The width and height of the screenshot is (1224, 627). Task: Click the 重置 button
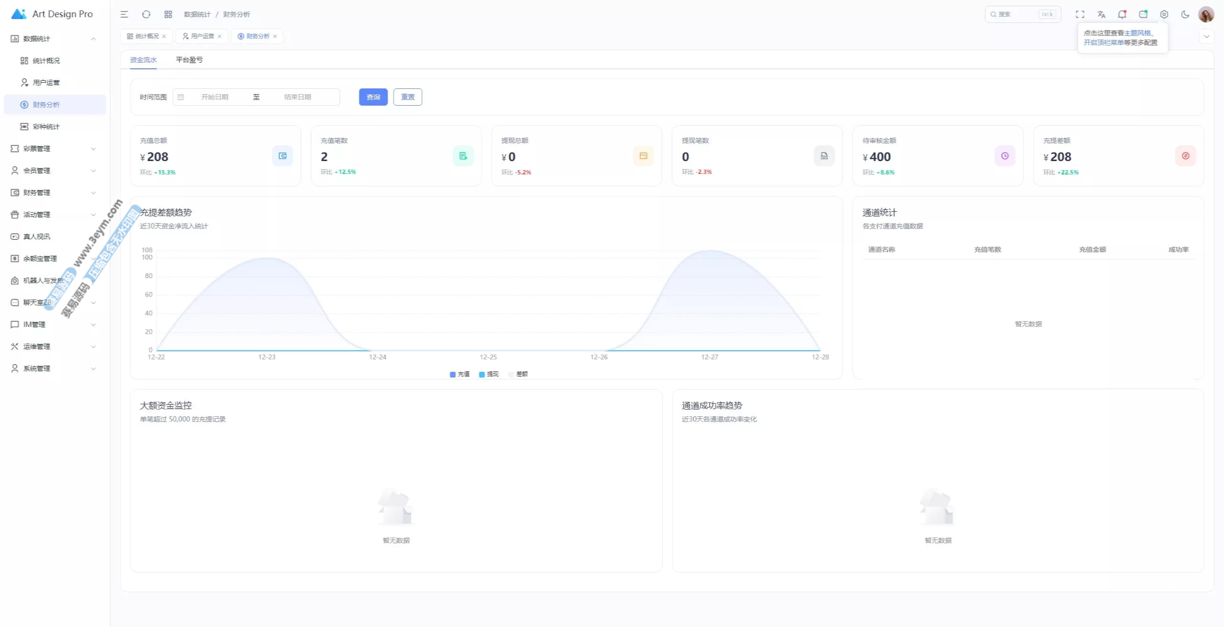point(407,97)
